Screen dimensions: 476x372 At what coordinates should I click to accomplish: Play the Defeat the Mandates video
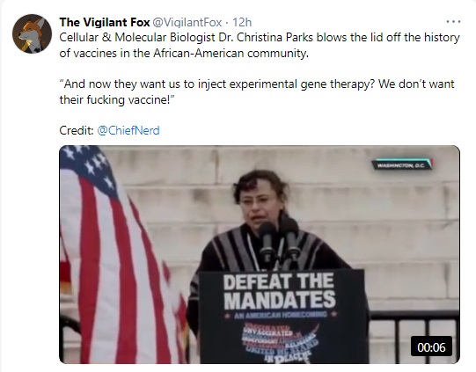click(x=260, y=254)
